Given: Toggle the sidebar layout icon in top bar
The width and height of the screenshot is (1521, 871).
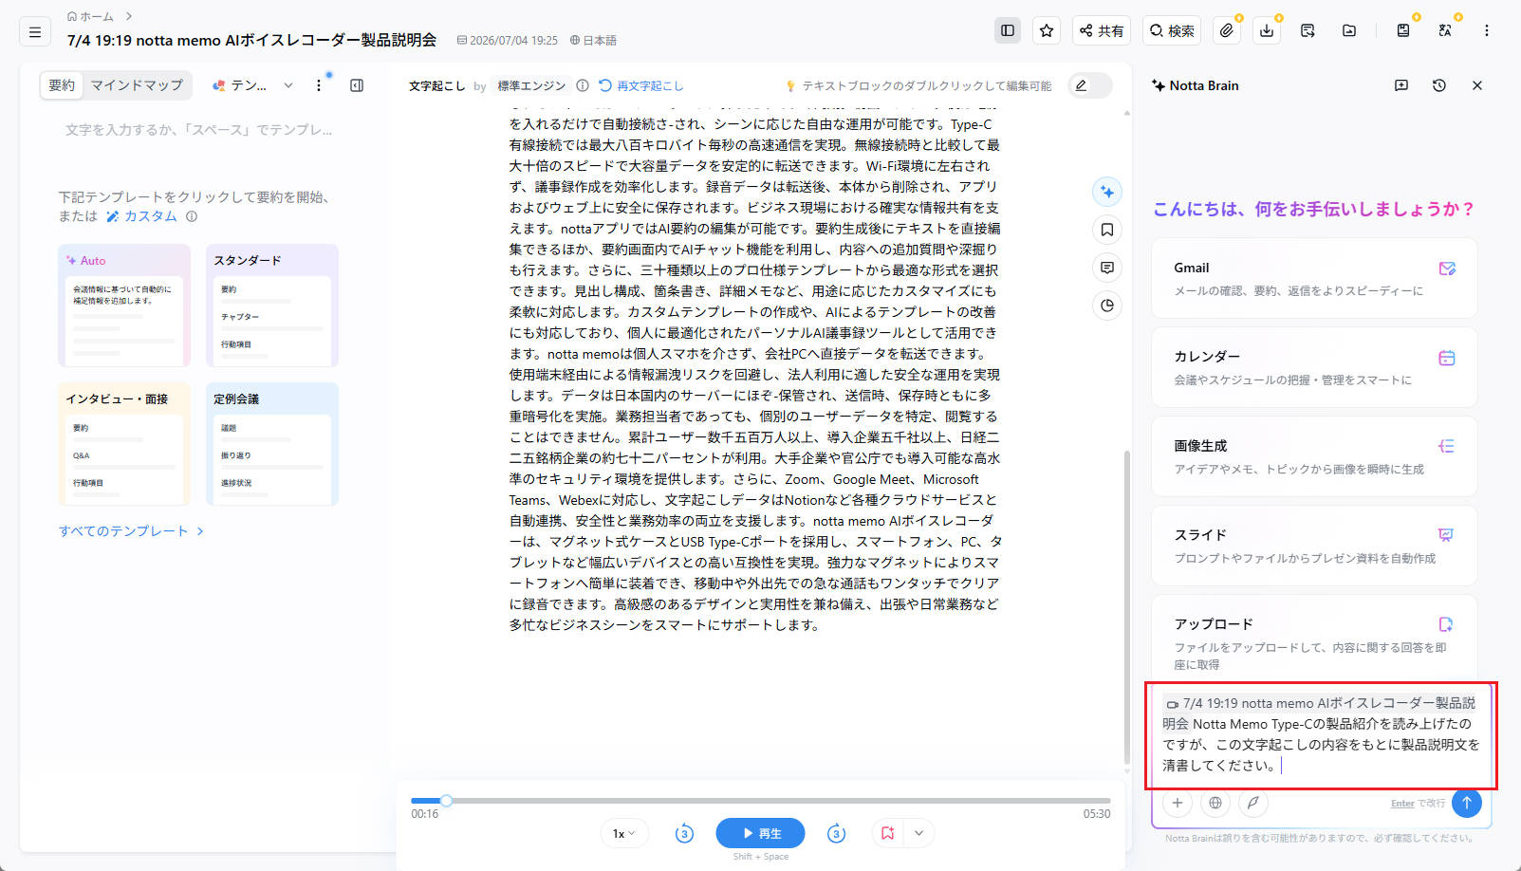Looking at the screenshot, I should point(1008,30).
